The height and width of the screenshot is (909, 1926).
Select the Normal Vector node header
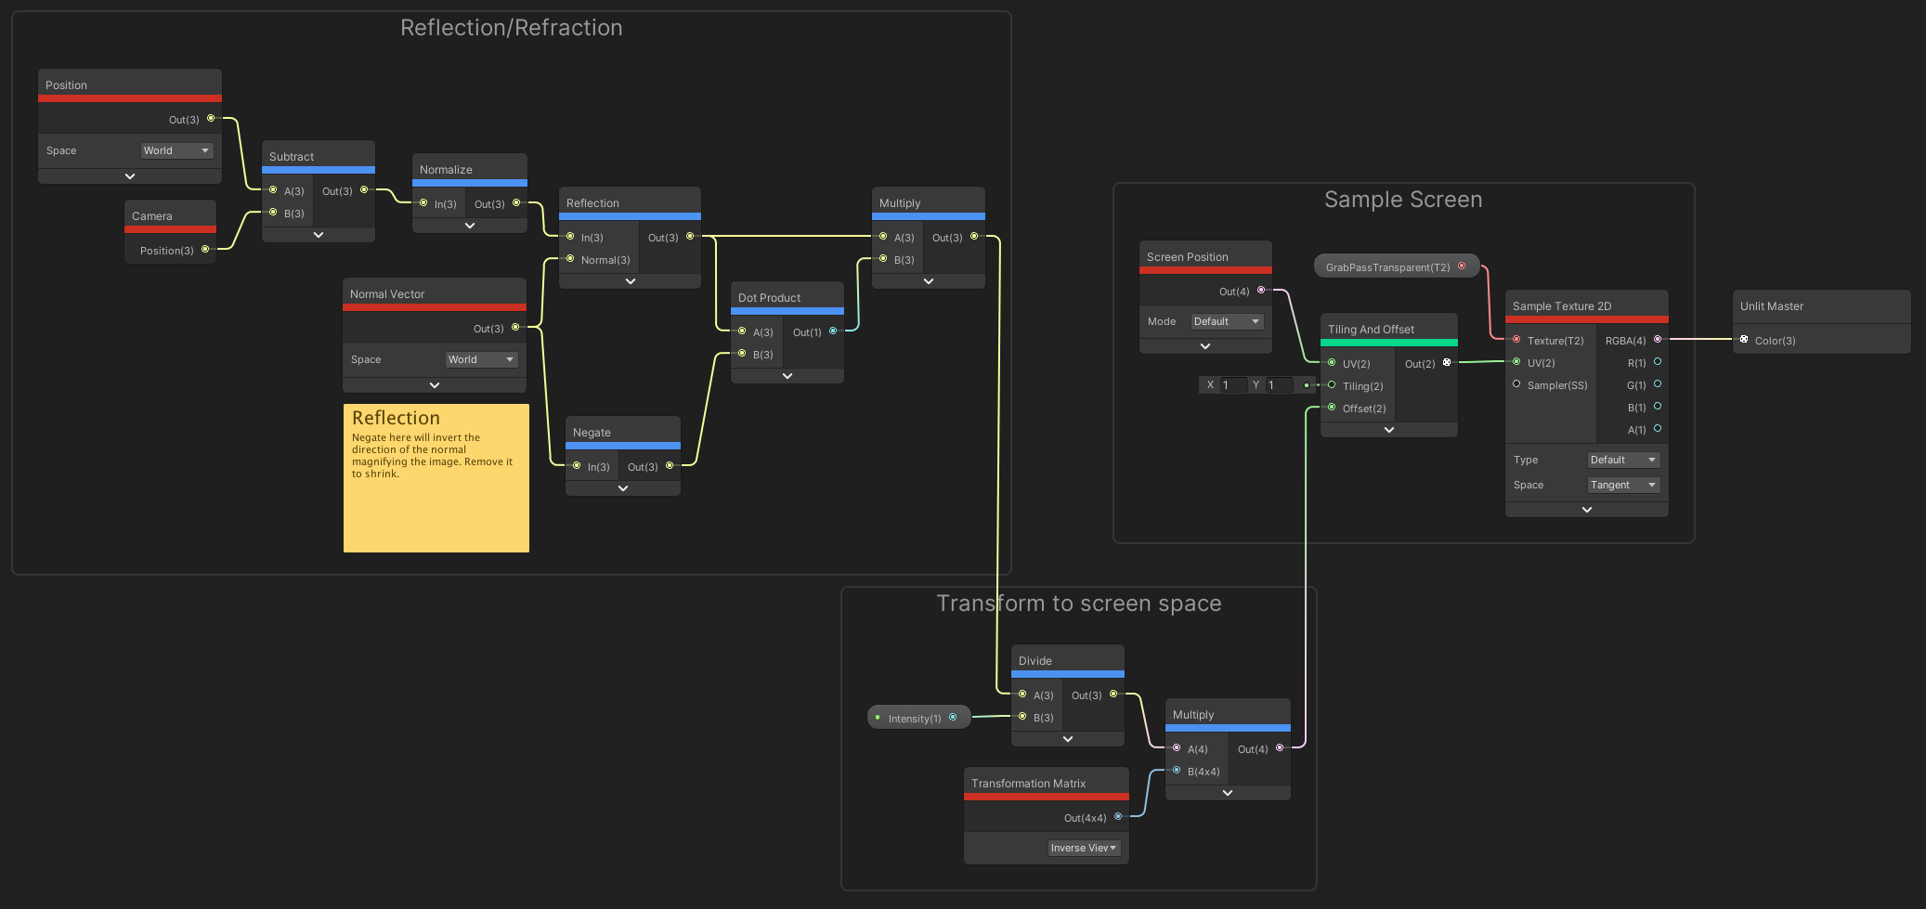pyautogui.click(x=435, y=294)
